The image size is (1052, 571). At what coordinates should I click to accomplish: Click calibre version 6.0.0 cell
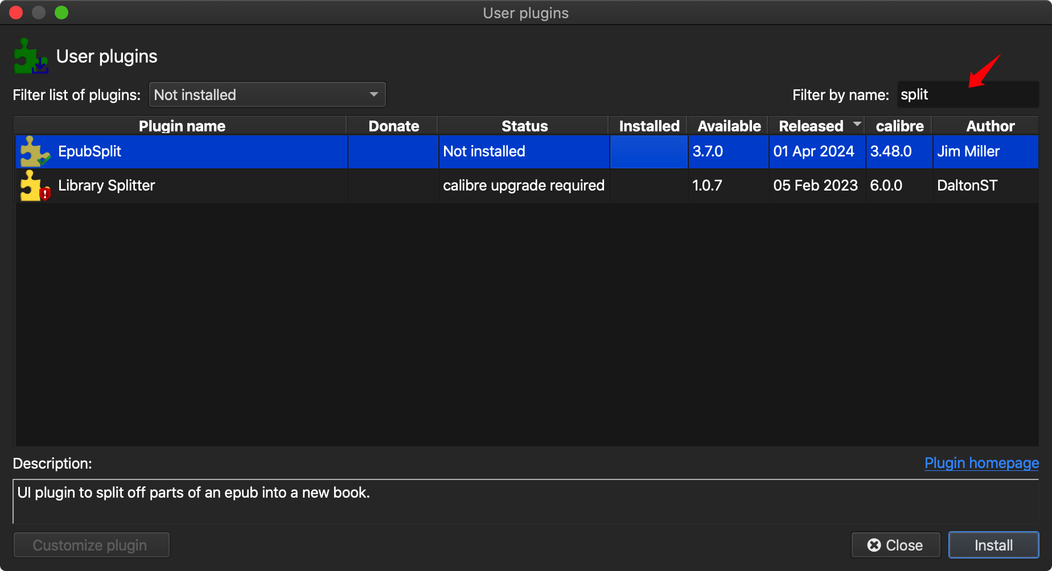[x=899, y=185]
